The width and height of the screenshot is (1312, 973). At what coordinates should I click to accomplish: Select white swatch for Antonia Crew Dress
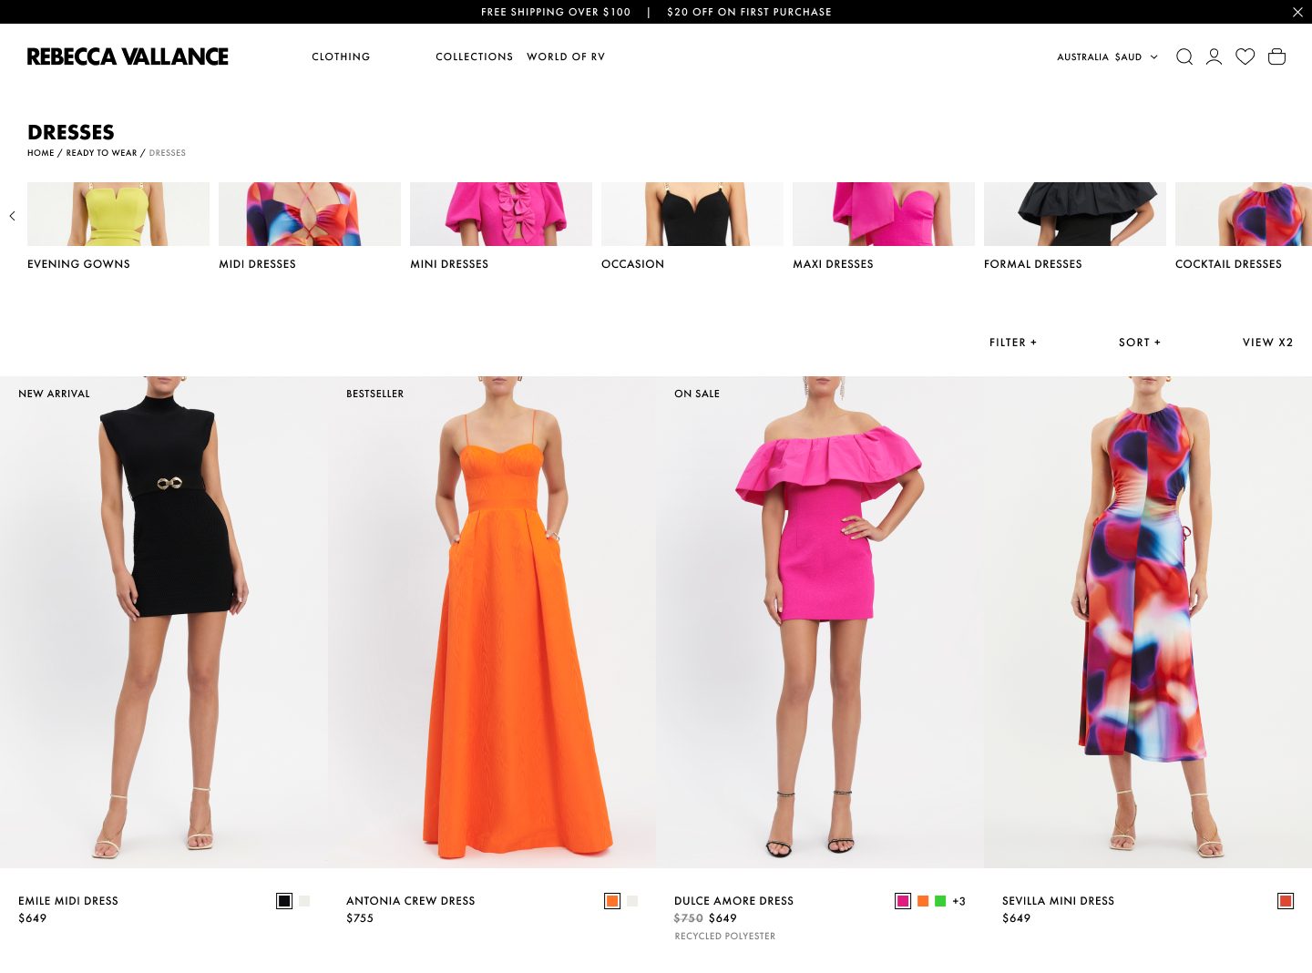pos(632,901)
